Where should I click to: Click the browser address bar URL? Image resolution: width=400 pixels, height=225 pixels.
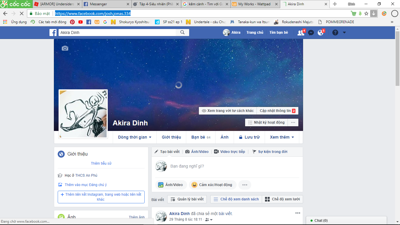click(93, 13)
